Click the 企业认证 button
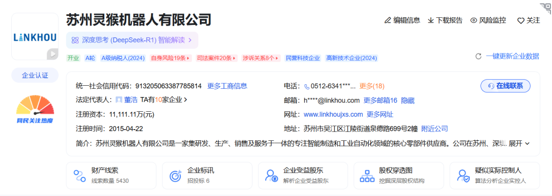The image size is (552, 196). 35,75
